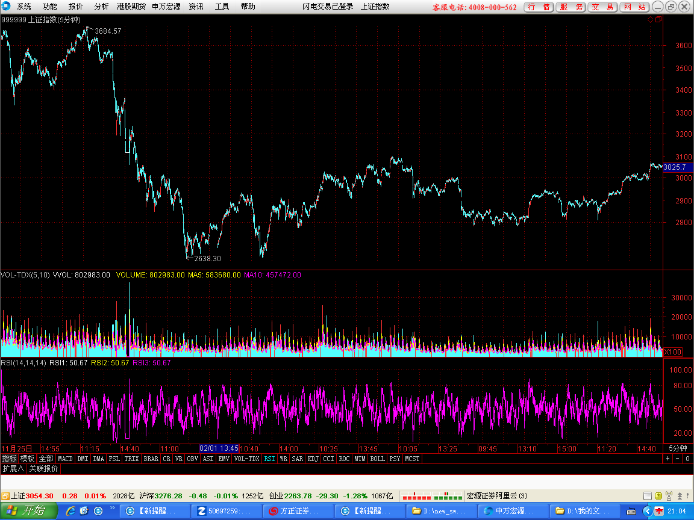The height and width of the screenshot is (520, 694).
Task: Click the orange icon beside 上证 index
Action: (5, 496)
